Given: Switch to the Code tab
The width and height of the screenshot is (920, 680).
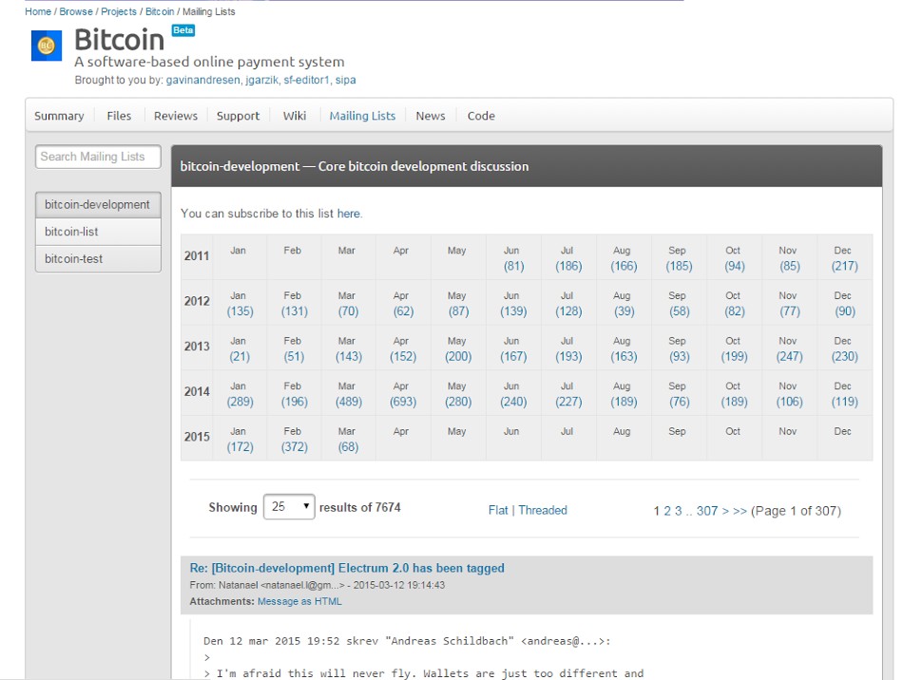Looking at the screenshot, I should click(481, 116).
